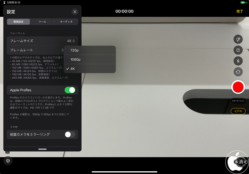Tap the 45 MB (720 HD/30 fps) line
Screen dimensions: 249x174
point(32,61)
